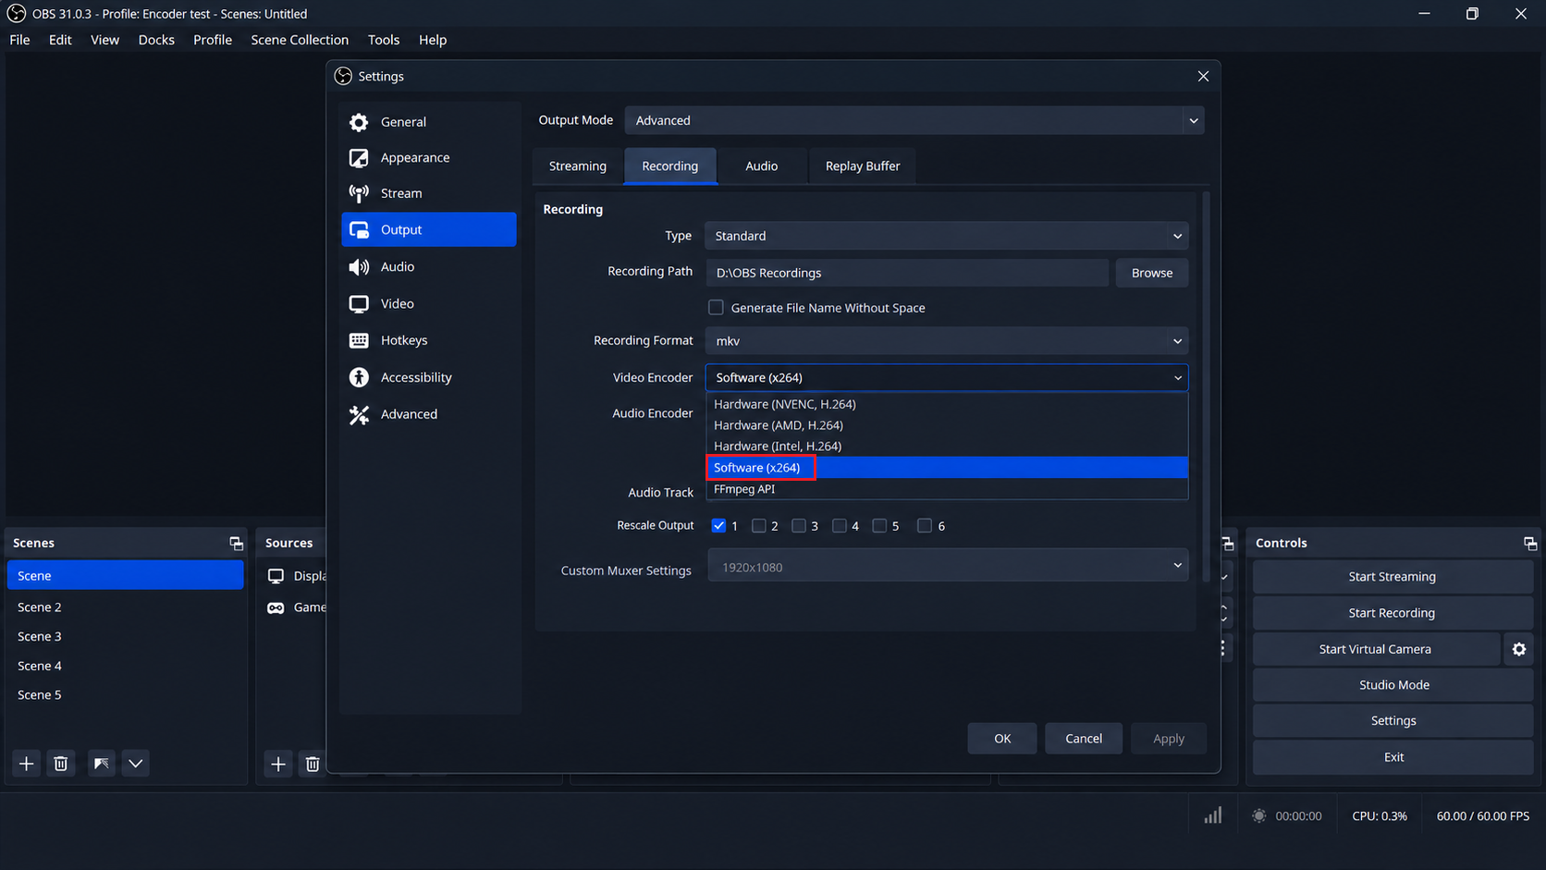Click the Recording Path text field
The height and width of the screenshot is (870, 1546).
(x=907, y=273)
